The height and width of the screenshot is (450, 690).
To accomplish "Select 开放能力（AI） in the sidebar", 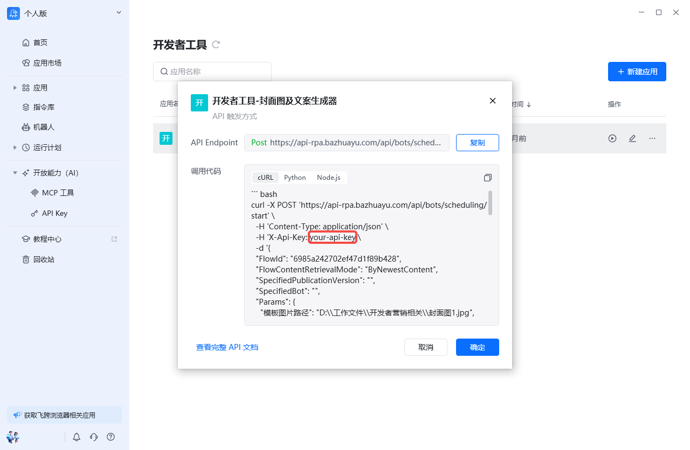I will 56,173.
